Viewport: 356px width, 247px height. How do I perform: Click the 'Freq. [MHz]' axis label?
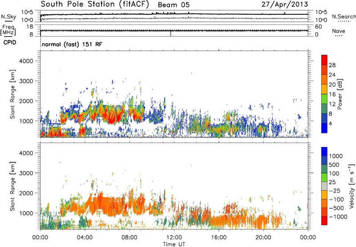point(8,30)
